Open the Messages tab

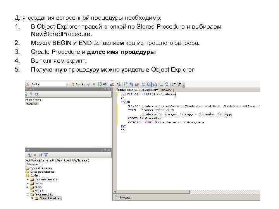point(124,197)
